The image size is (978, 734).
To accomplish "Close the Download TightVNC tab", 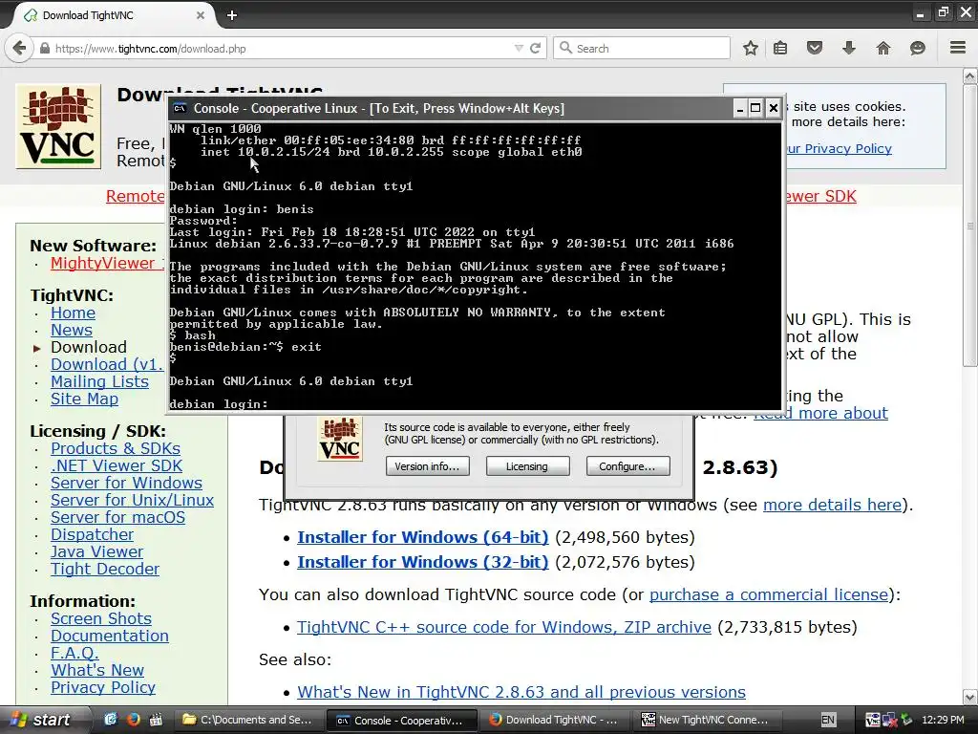I will coord(201,15).
